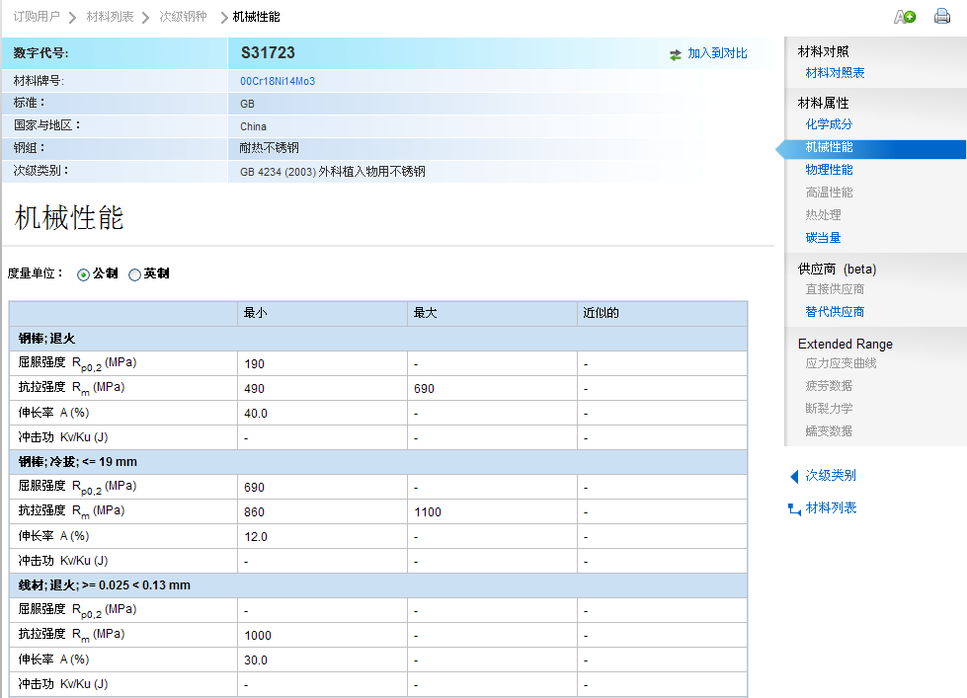Open the 材料对照表 sidebar item

[835, 73]
